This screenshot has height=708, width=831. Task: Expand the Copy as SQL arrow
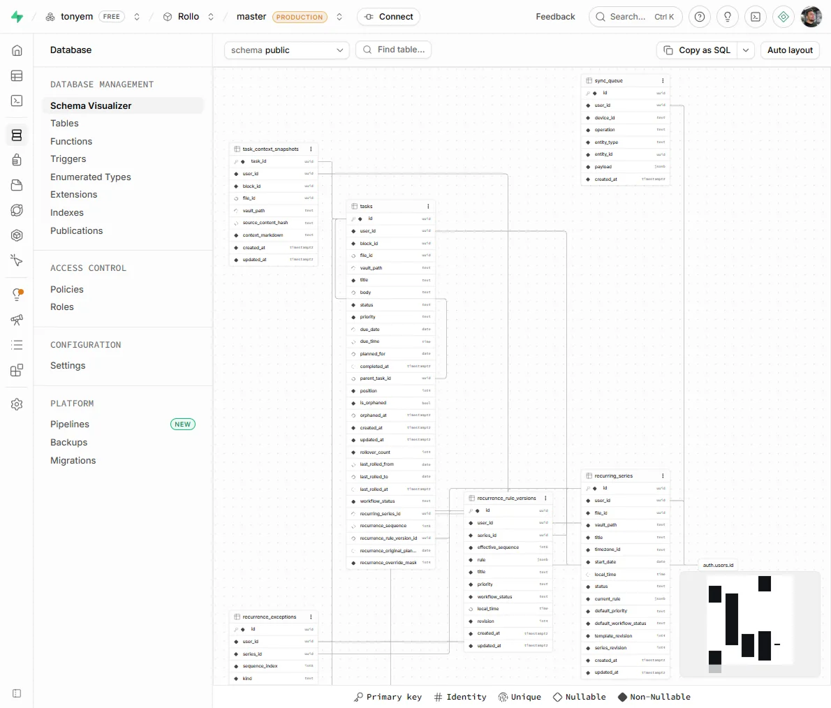(x=746, y=50)
